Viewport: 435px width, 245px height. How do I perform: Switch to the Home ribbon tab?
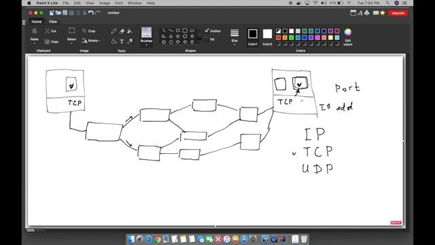click(x=37, y=21)
